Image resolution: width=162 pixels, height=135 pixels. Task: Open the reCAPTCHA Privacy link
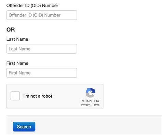(85, 105)
